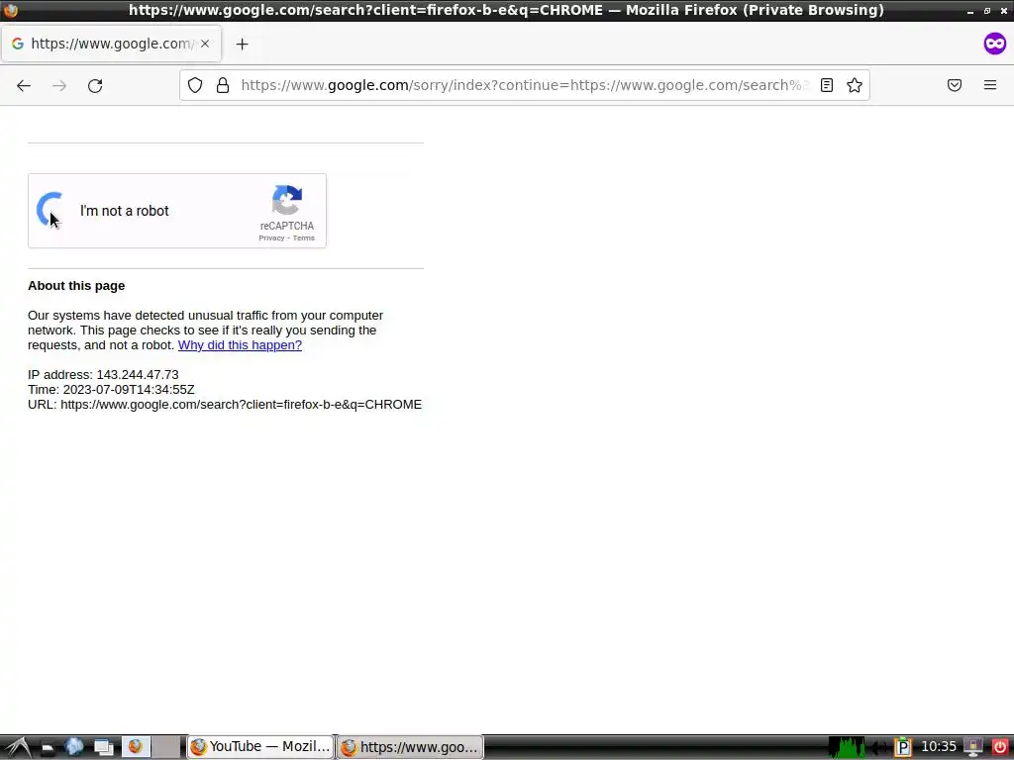
Task: Click the P tray applet icon
Action: (903, 747)
